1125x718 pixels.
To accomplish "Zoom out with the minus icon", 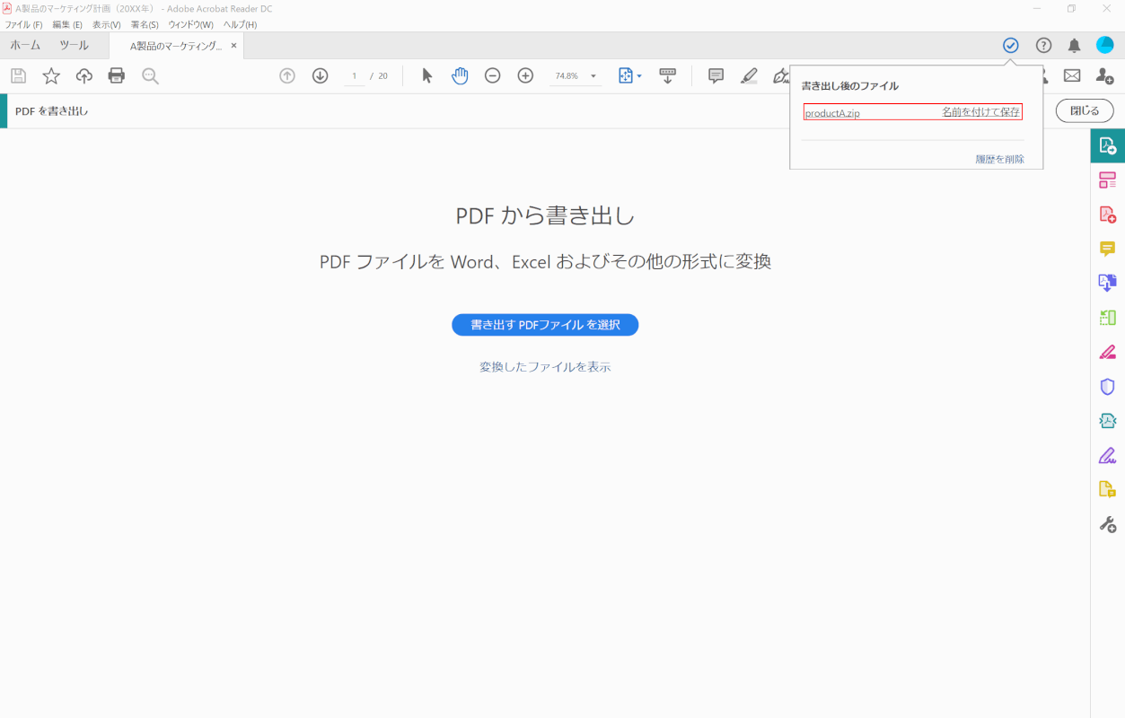I will tap(492, 76).
